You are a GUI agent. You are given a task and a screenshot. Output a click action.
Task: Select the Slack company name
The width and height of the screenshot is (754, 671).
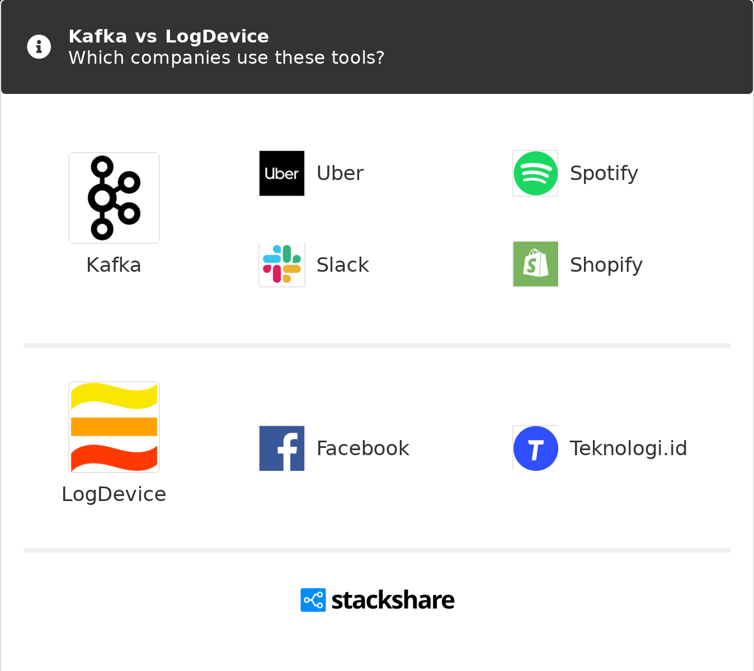(343, 265)
